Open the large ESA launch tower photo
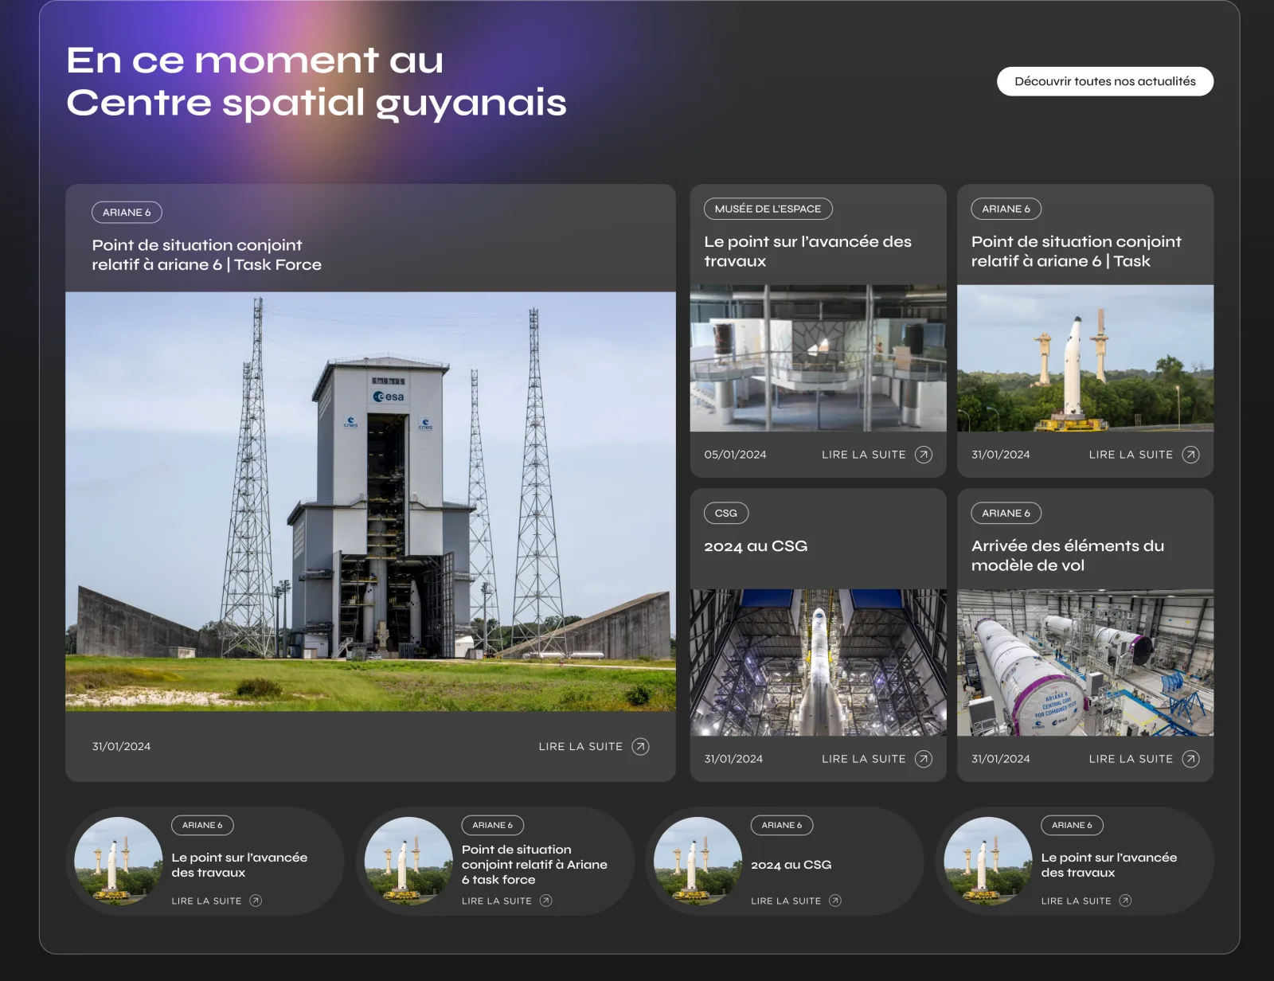 370,501
